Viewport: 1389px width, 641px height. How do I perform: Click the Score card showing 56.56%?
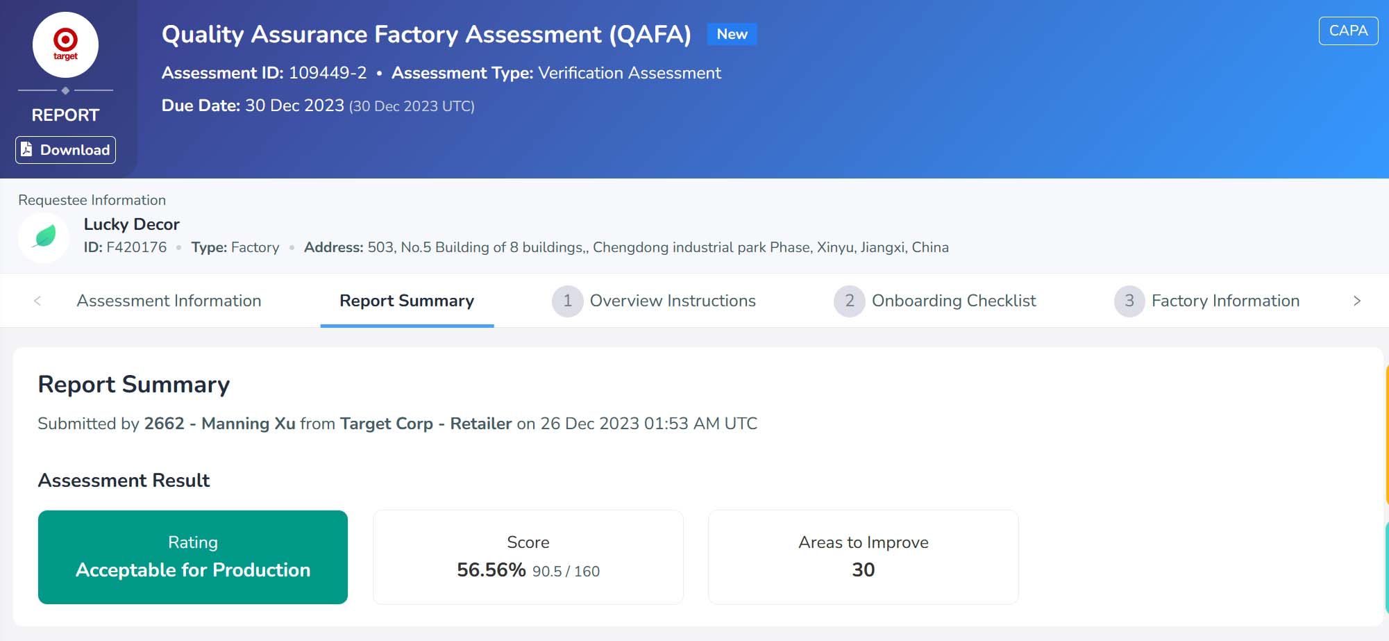(x=528, y=556)
